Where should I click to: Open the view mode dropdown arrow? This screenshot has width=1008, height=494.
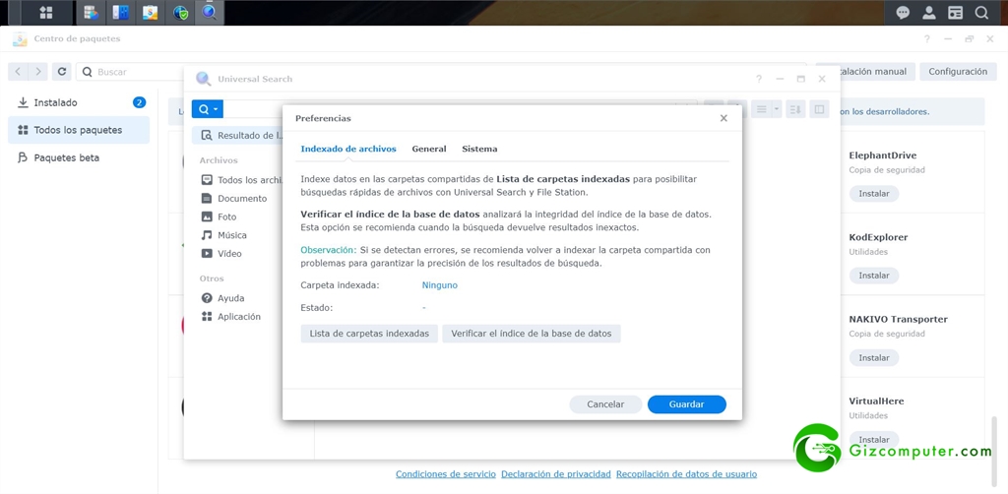pos(777,109)
